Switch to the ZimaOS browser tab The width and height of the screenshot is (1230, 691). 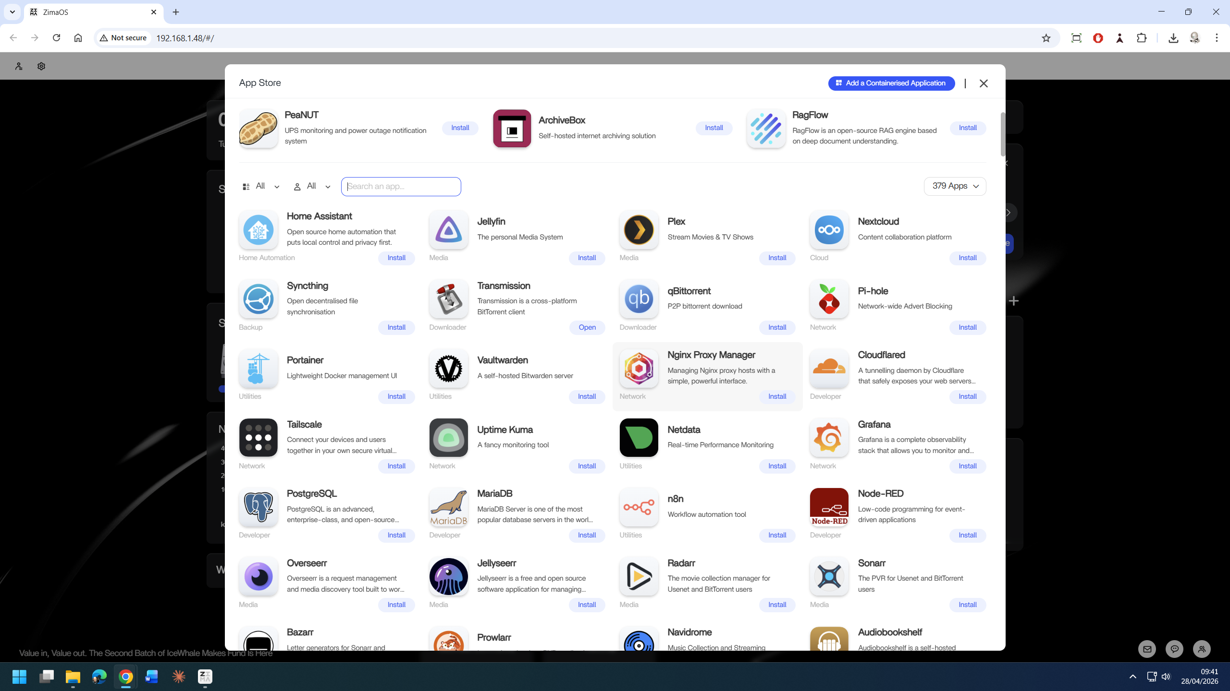pyautogui.click(x=93, y=12)
